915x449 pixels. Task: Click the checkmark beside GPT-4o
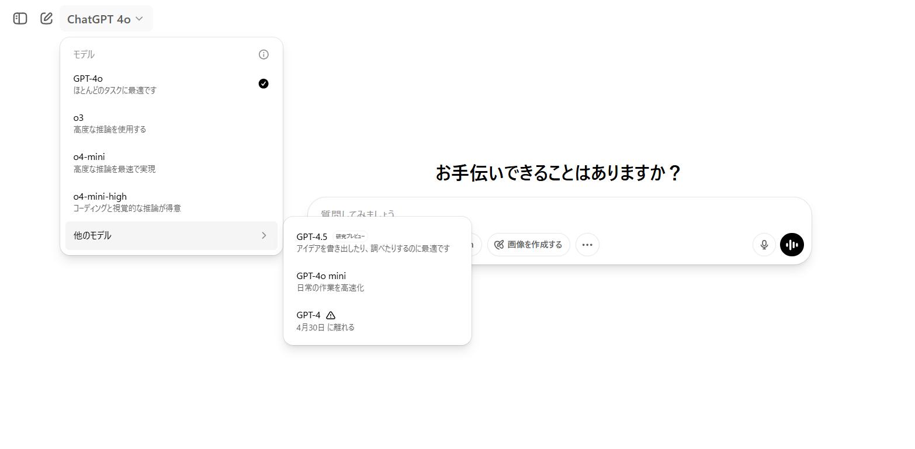[264, 84]
